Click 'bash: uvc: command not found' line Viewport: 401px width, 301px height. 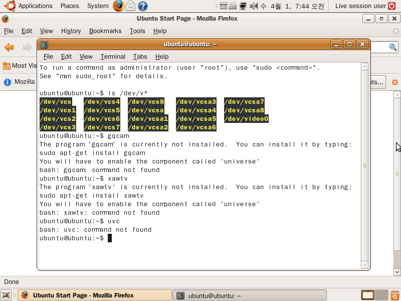coord(96,230)
